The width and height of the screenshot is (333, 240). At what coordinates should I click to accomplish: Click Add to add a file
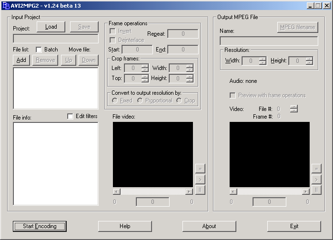(21, 60)
